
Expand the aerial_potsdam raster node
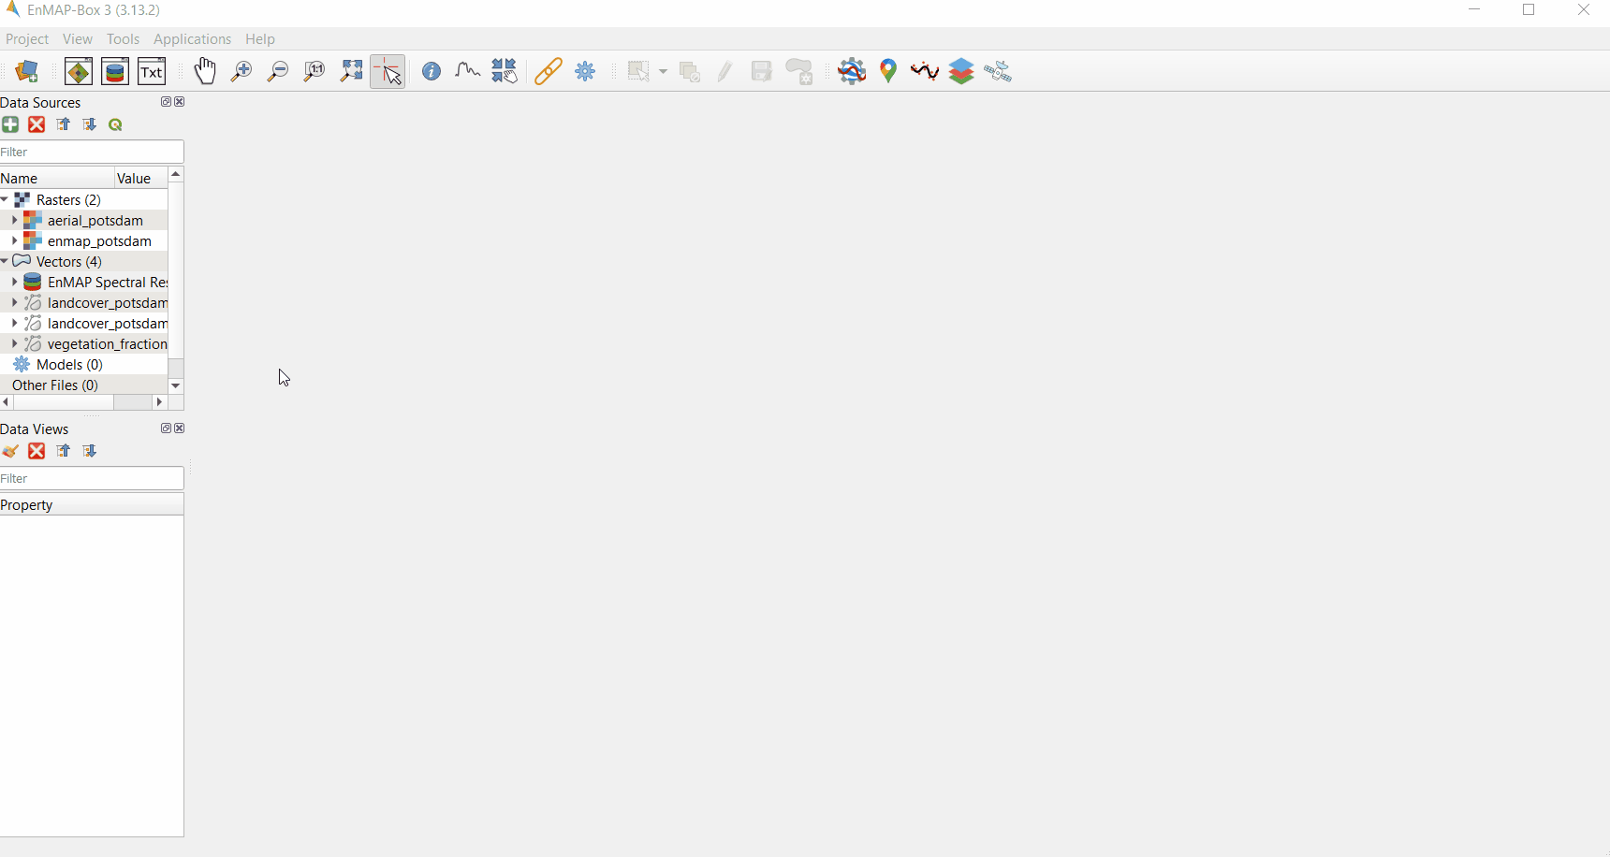15,220
